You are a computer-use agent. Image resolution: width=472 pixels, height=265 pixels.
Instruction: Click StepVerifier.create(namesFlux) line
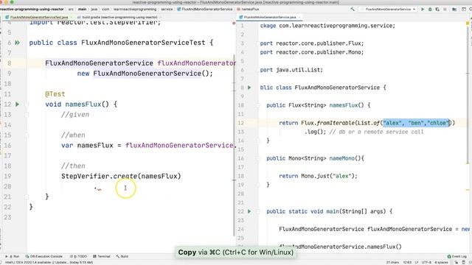click(121, 176)
